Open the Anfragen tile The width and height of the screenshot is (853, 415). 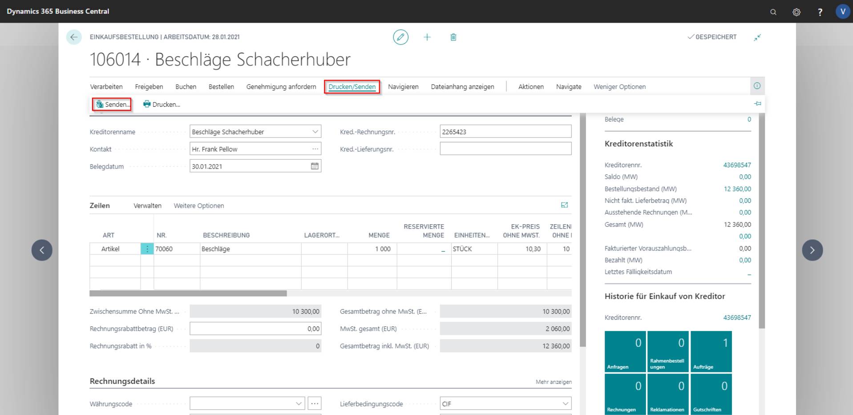tap(625, 351)
